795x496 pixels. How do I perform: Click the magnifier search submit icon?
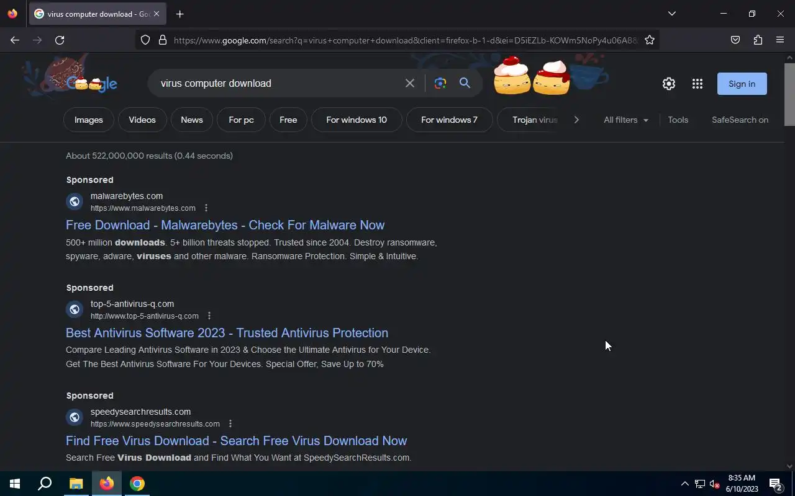click(465, 83)
